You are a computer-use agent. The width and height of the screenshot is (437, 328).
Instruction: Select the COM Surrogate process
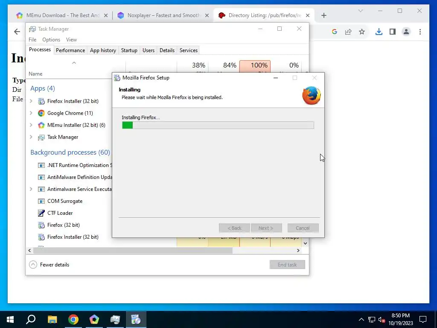pyautogui.click(x=65, y=201)
